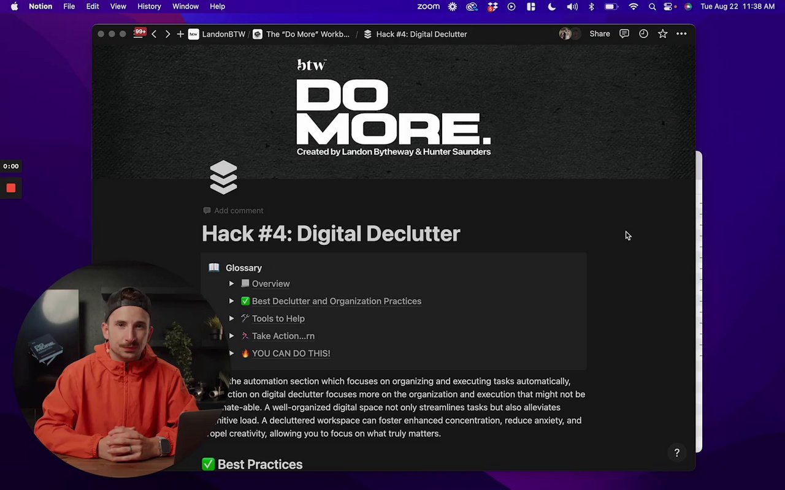Click the page title Hack #4: Digital Declutter
This screenshot has height=490, width=785.
click(x=331, y=233)
